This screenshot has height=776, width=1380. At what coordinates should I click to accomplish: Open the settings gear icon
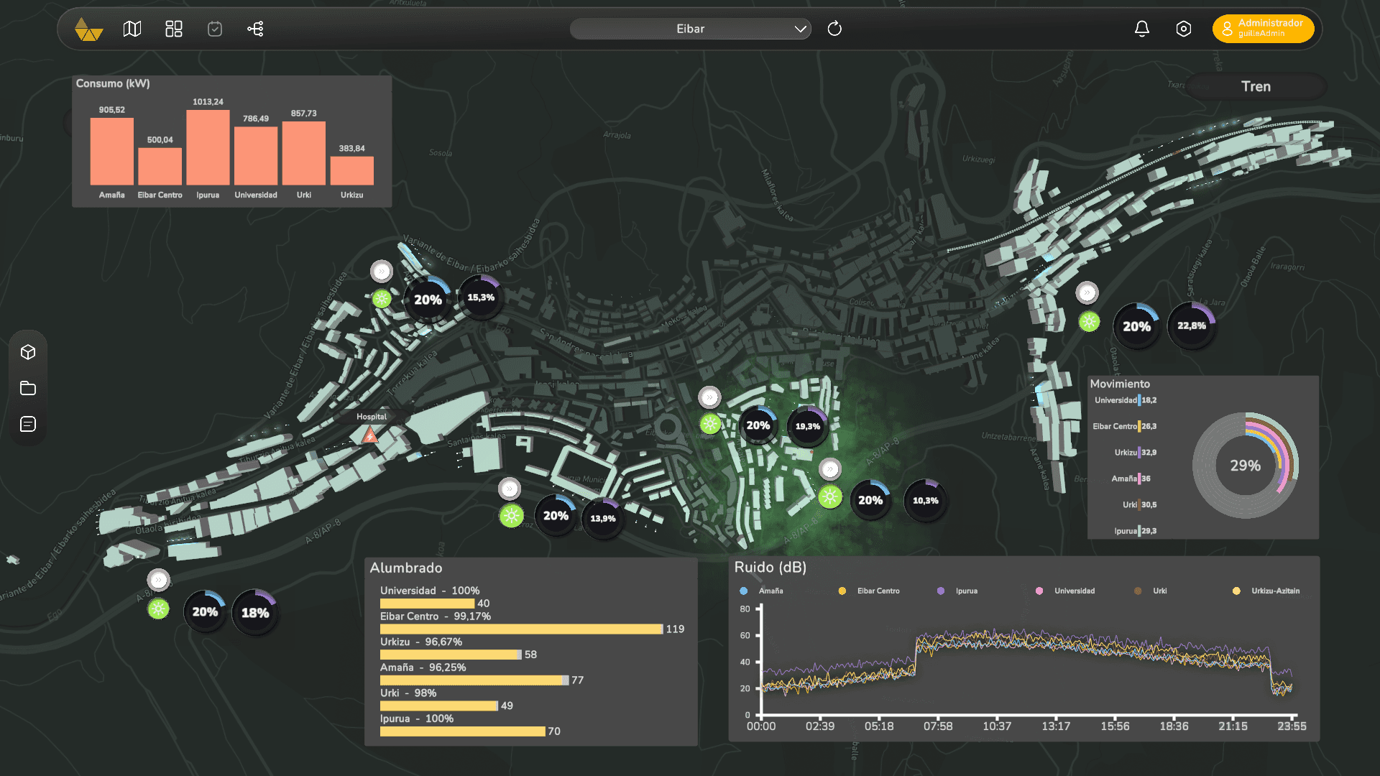point(1184,29)
